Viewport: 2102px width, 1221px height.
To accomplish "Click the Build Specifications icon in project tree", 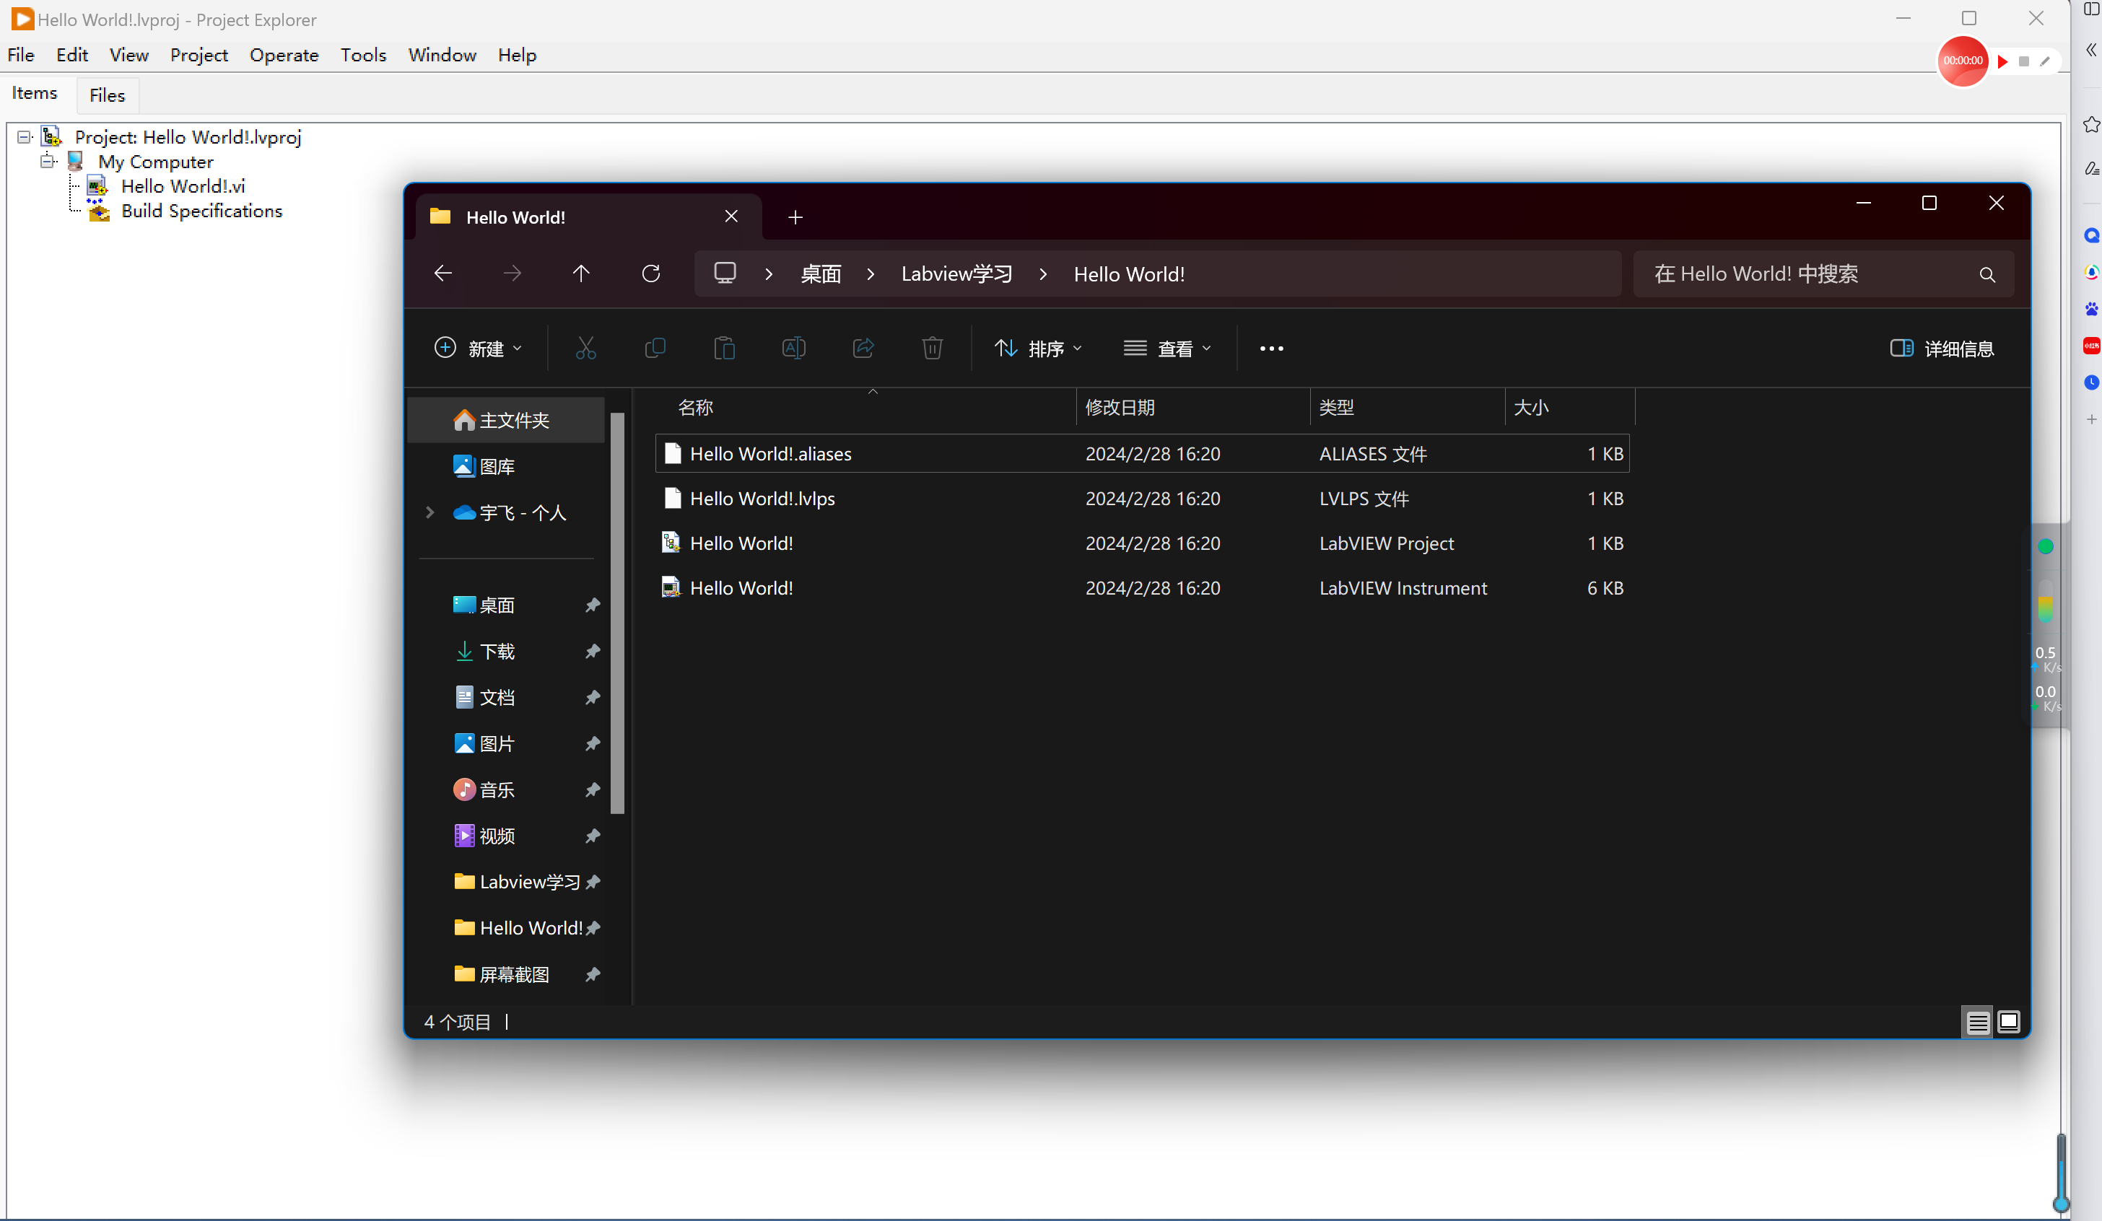I will [x=99, y=211].
